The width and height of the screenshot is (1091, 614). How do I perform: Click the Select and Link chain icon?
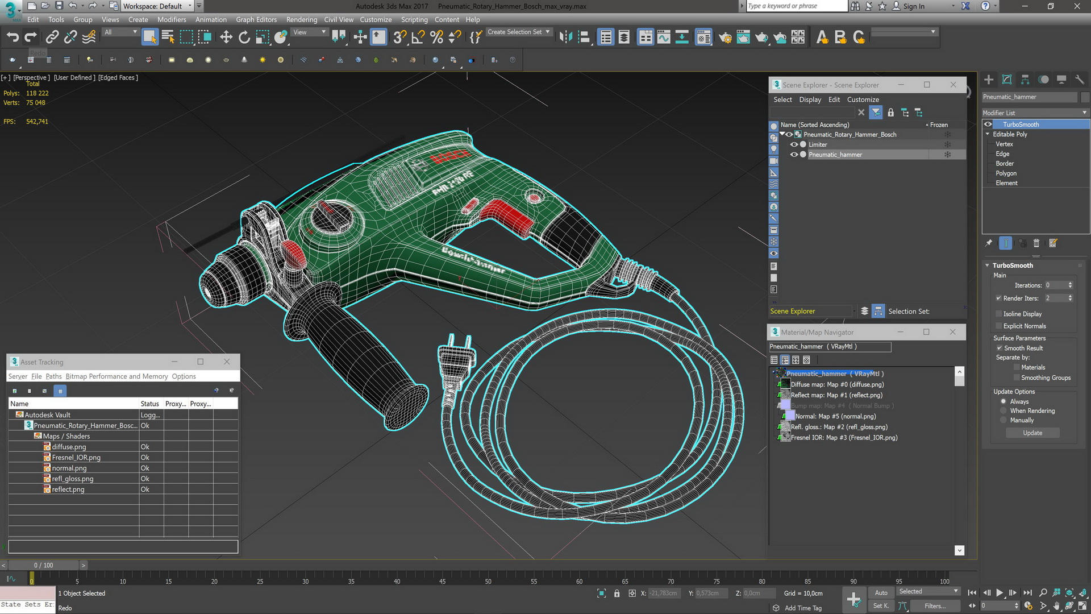[x=52, y=38]
